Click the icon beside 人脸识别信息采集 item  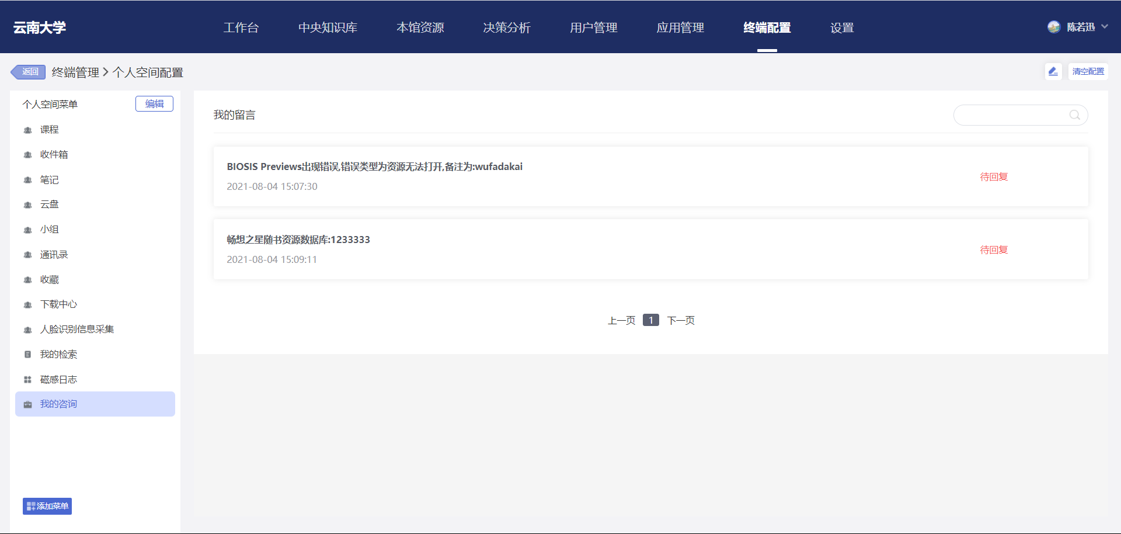[27, 330]
